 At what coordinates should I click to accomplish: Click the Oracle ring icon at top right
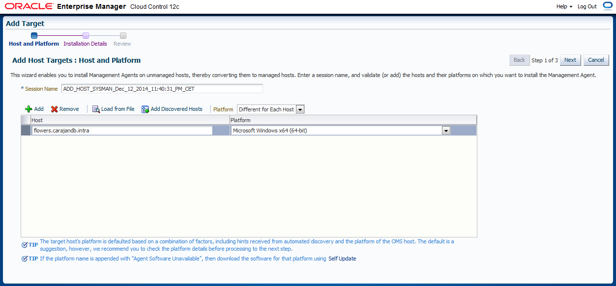(x=607, y=6)
